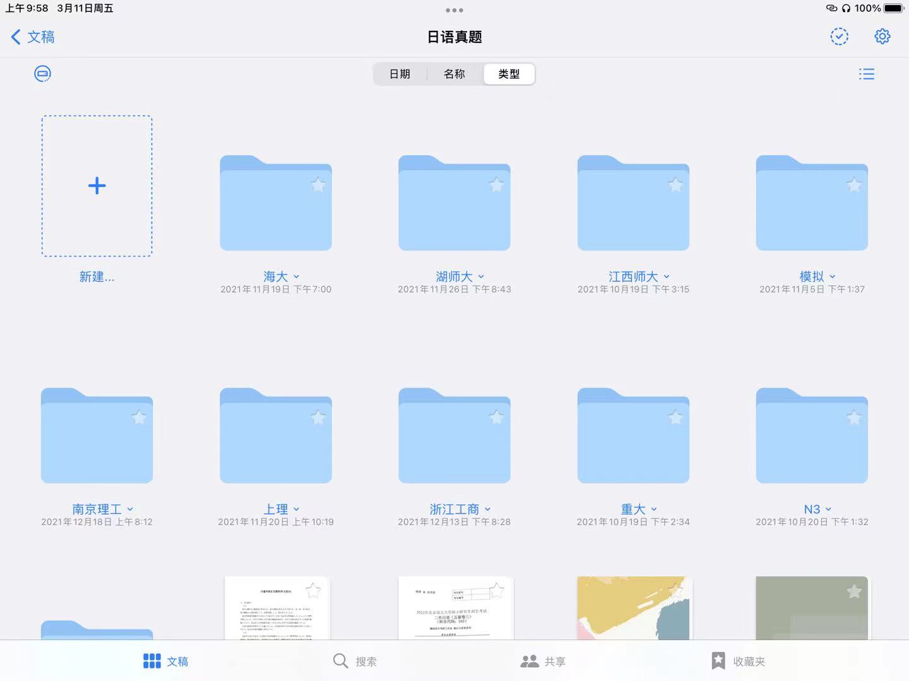Favorite the 重大 folder with its star
Viewport: 909px width, 681px height.
pos(675,417)
